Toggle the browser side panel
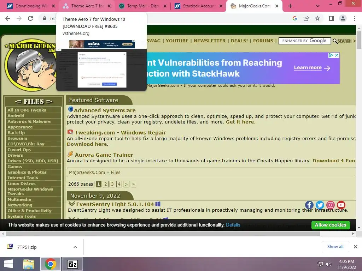Screen dimensions: 362x271 coord(332,18)
